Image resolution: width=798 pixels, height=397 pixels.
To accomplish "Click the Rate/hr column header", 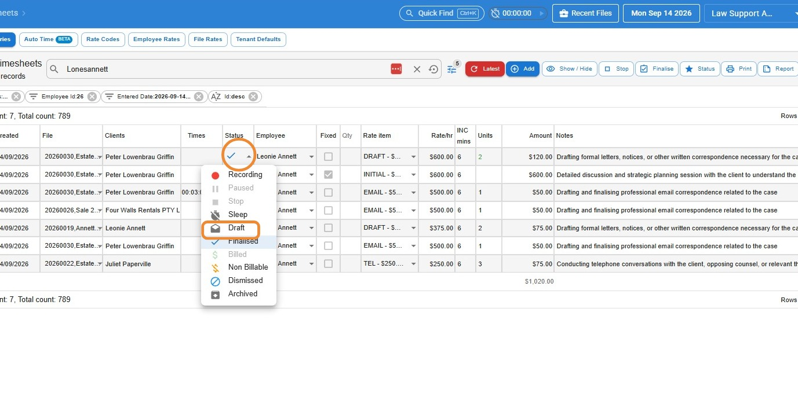I will point(443,136).
